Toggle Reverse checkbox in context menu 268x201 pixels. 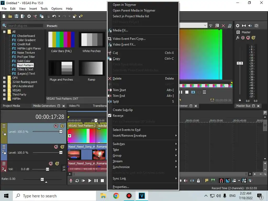pyautogui.click(x=110, y=115)
